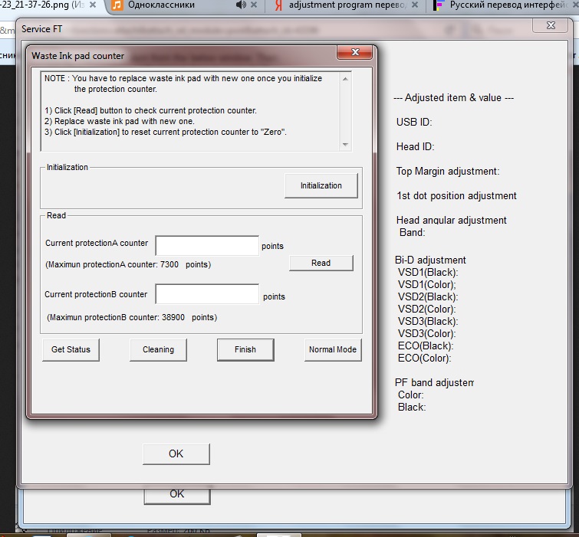Viewport: 579px width, 537px height.
Task: Focus the Current protectionA counter field
Action: [207, 246]
